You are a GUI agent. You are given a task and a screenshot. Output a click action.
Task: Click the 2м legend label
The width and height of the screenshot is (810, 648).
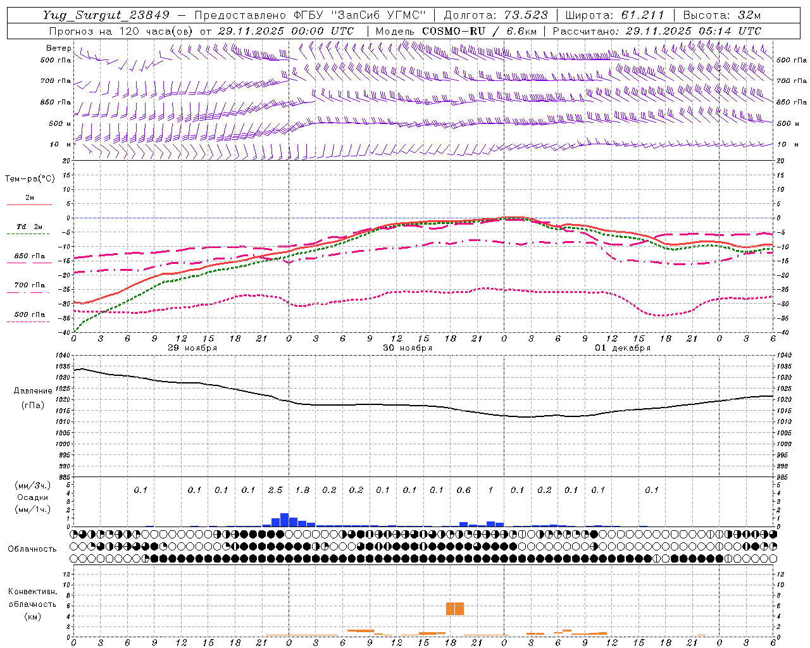[x=30, y=198]
